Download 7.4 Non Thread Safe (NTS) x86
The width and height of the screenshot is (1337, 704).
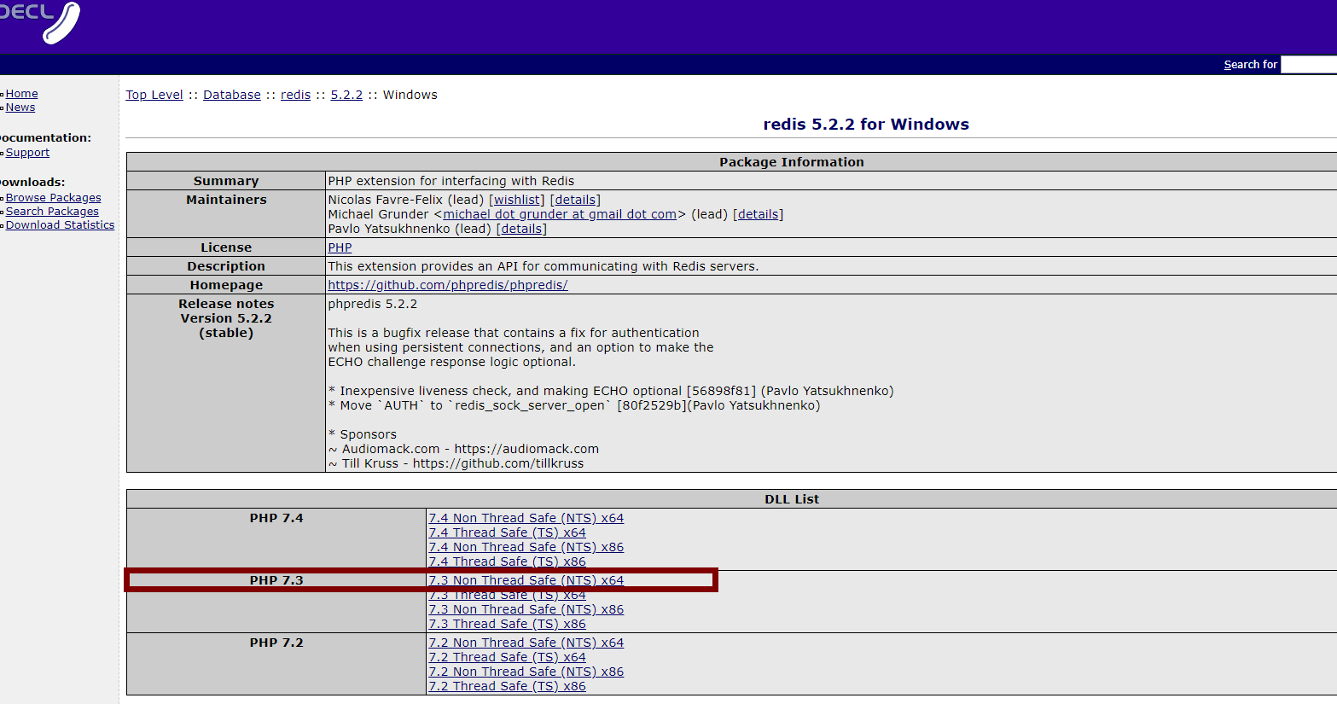[526, 547]
